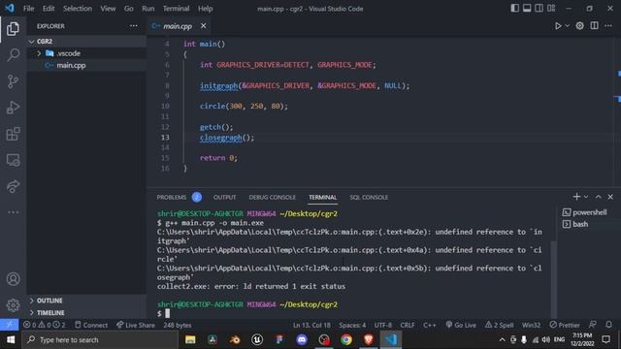Open Run and Debug view
The height and width of the screenshot is (349, 621).
coord(13,108)
